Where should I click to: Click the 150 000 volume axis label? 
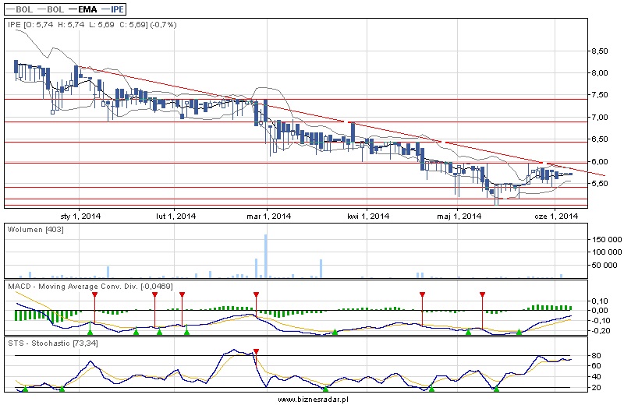tap(607, 239)
